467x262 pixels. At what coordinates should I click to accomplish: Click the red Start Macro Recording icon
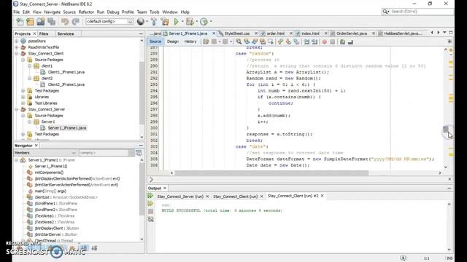point(325,42)
